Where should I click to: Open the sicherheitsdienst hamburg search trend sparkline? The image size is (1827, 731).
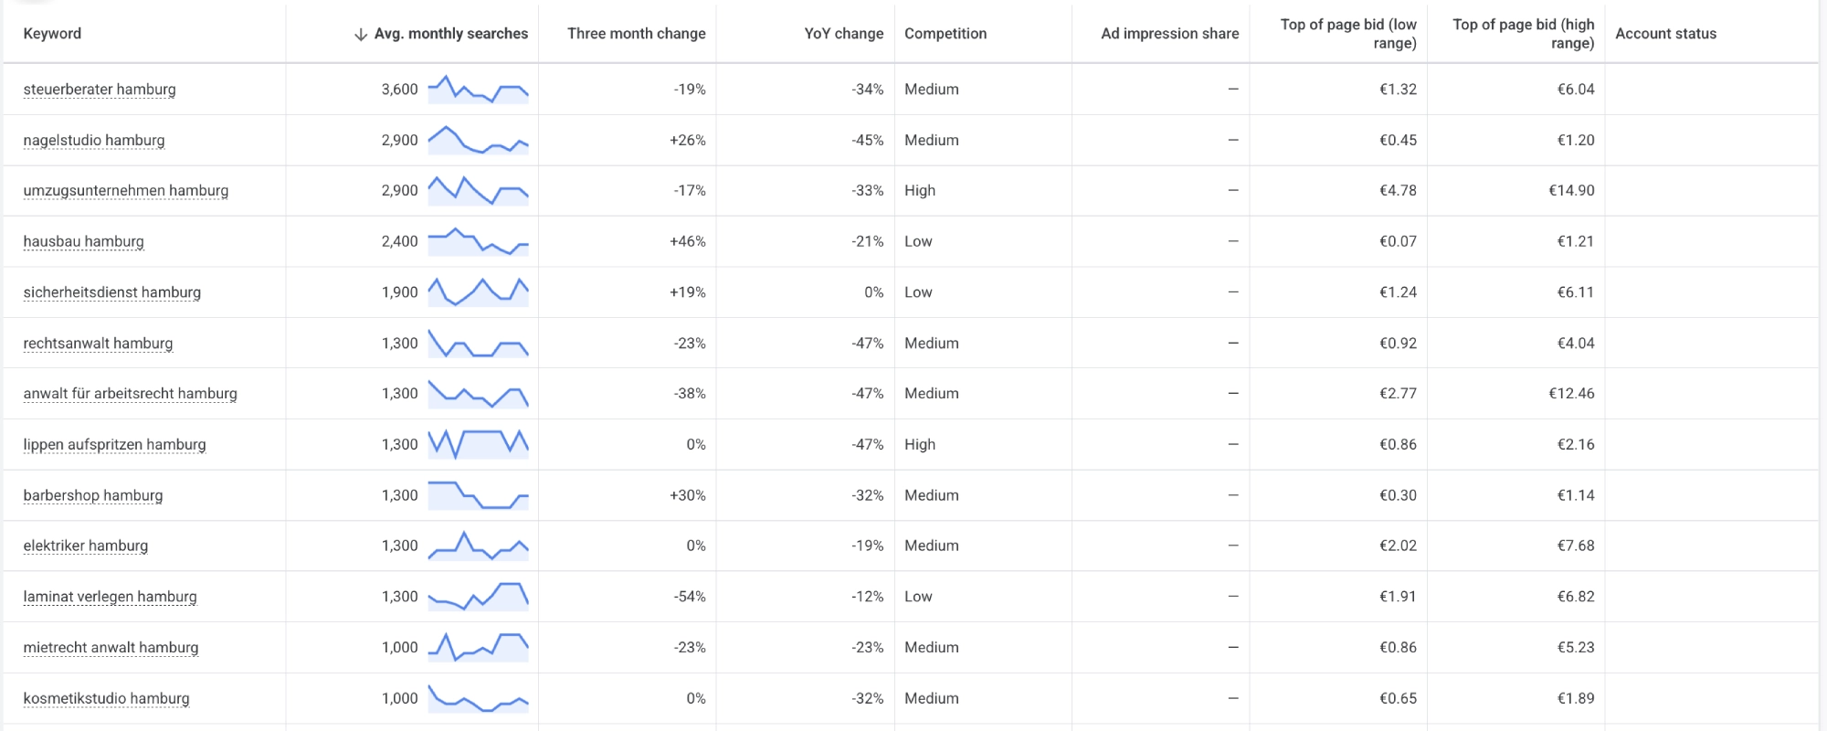(479, 292)
